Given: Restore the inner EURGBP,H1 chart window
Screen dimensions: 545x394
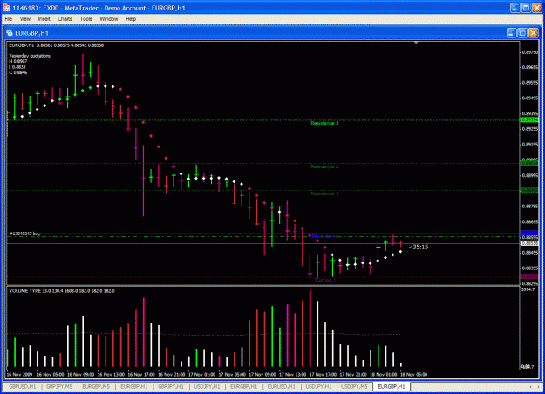Looking at the screenshot, I should [522, 33].
